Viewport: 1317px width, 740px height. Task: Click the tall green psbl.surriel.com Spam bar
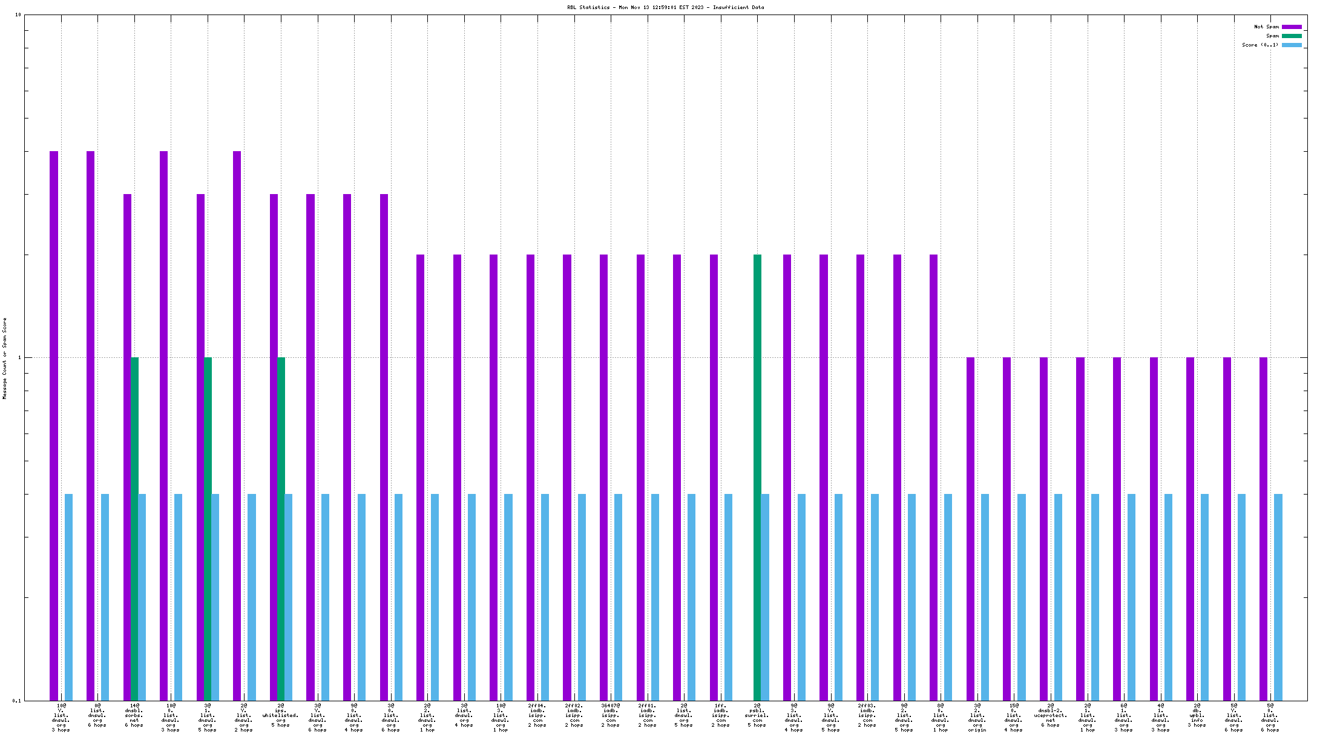(x=757, y=478)
